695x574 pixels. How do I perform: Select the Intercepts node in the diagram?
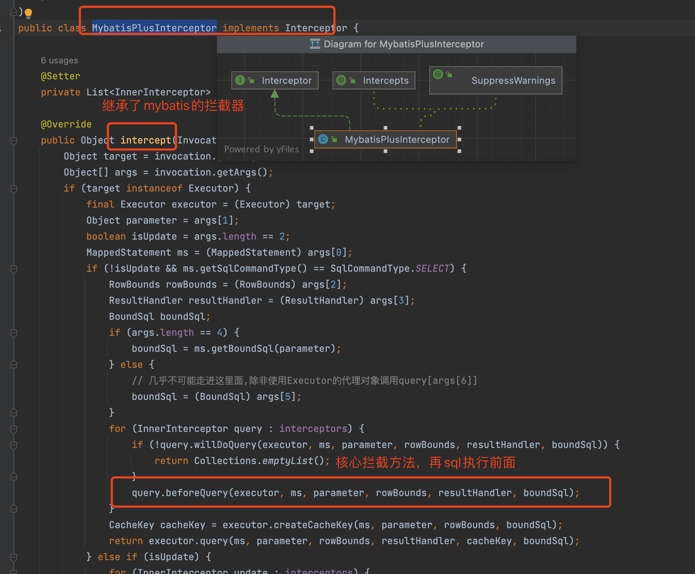point(374,80)
